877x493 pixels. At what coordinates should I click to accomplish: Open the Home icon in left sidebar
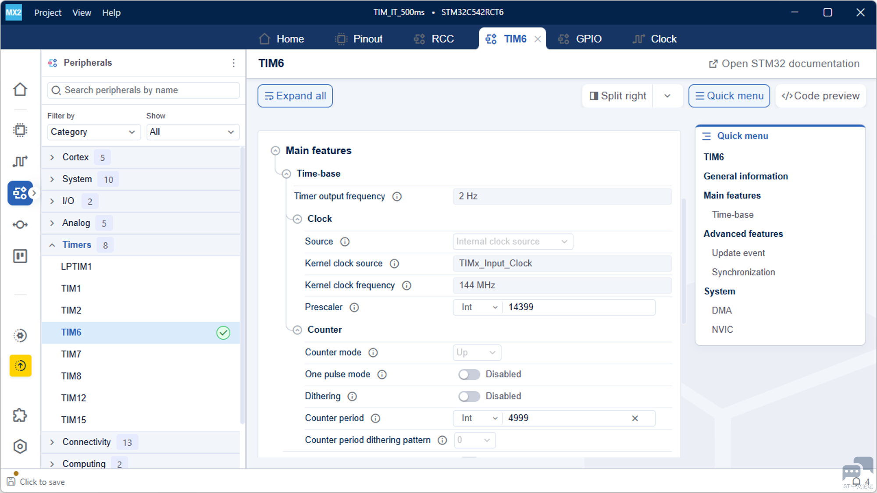(20, 89)
